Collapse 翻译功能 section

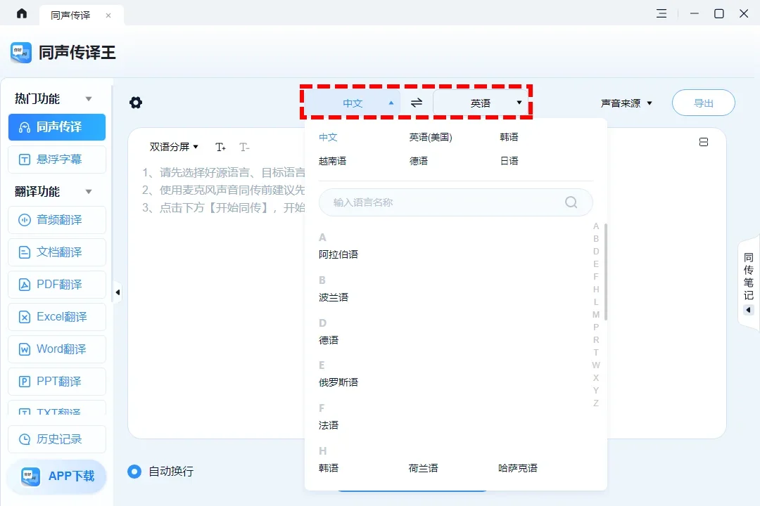[x=89, y=192]
